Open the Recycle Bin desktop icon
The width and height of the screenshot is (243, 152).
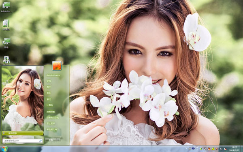6,60
